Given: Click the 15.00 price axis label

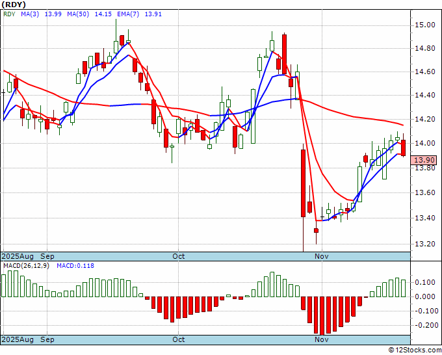Looking at the screenshot, I should (425, 25).
